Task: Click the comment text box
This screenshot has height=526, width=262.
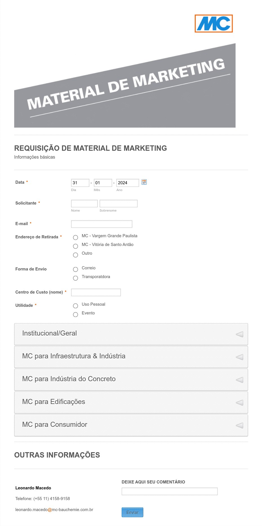Action: 170,491
